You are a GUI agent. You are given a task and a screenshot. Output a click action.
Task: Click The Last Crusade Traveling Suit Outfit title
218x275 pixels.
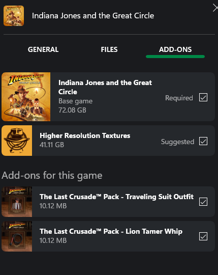click(116, 197)
